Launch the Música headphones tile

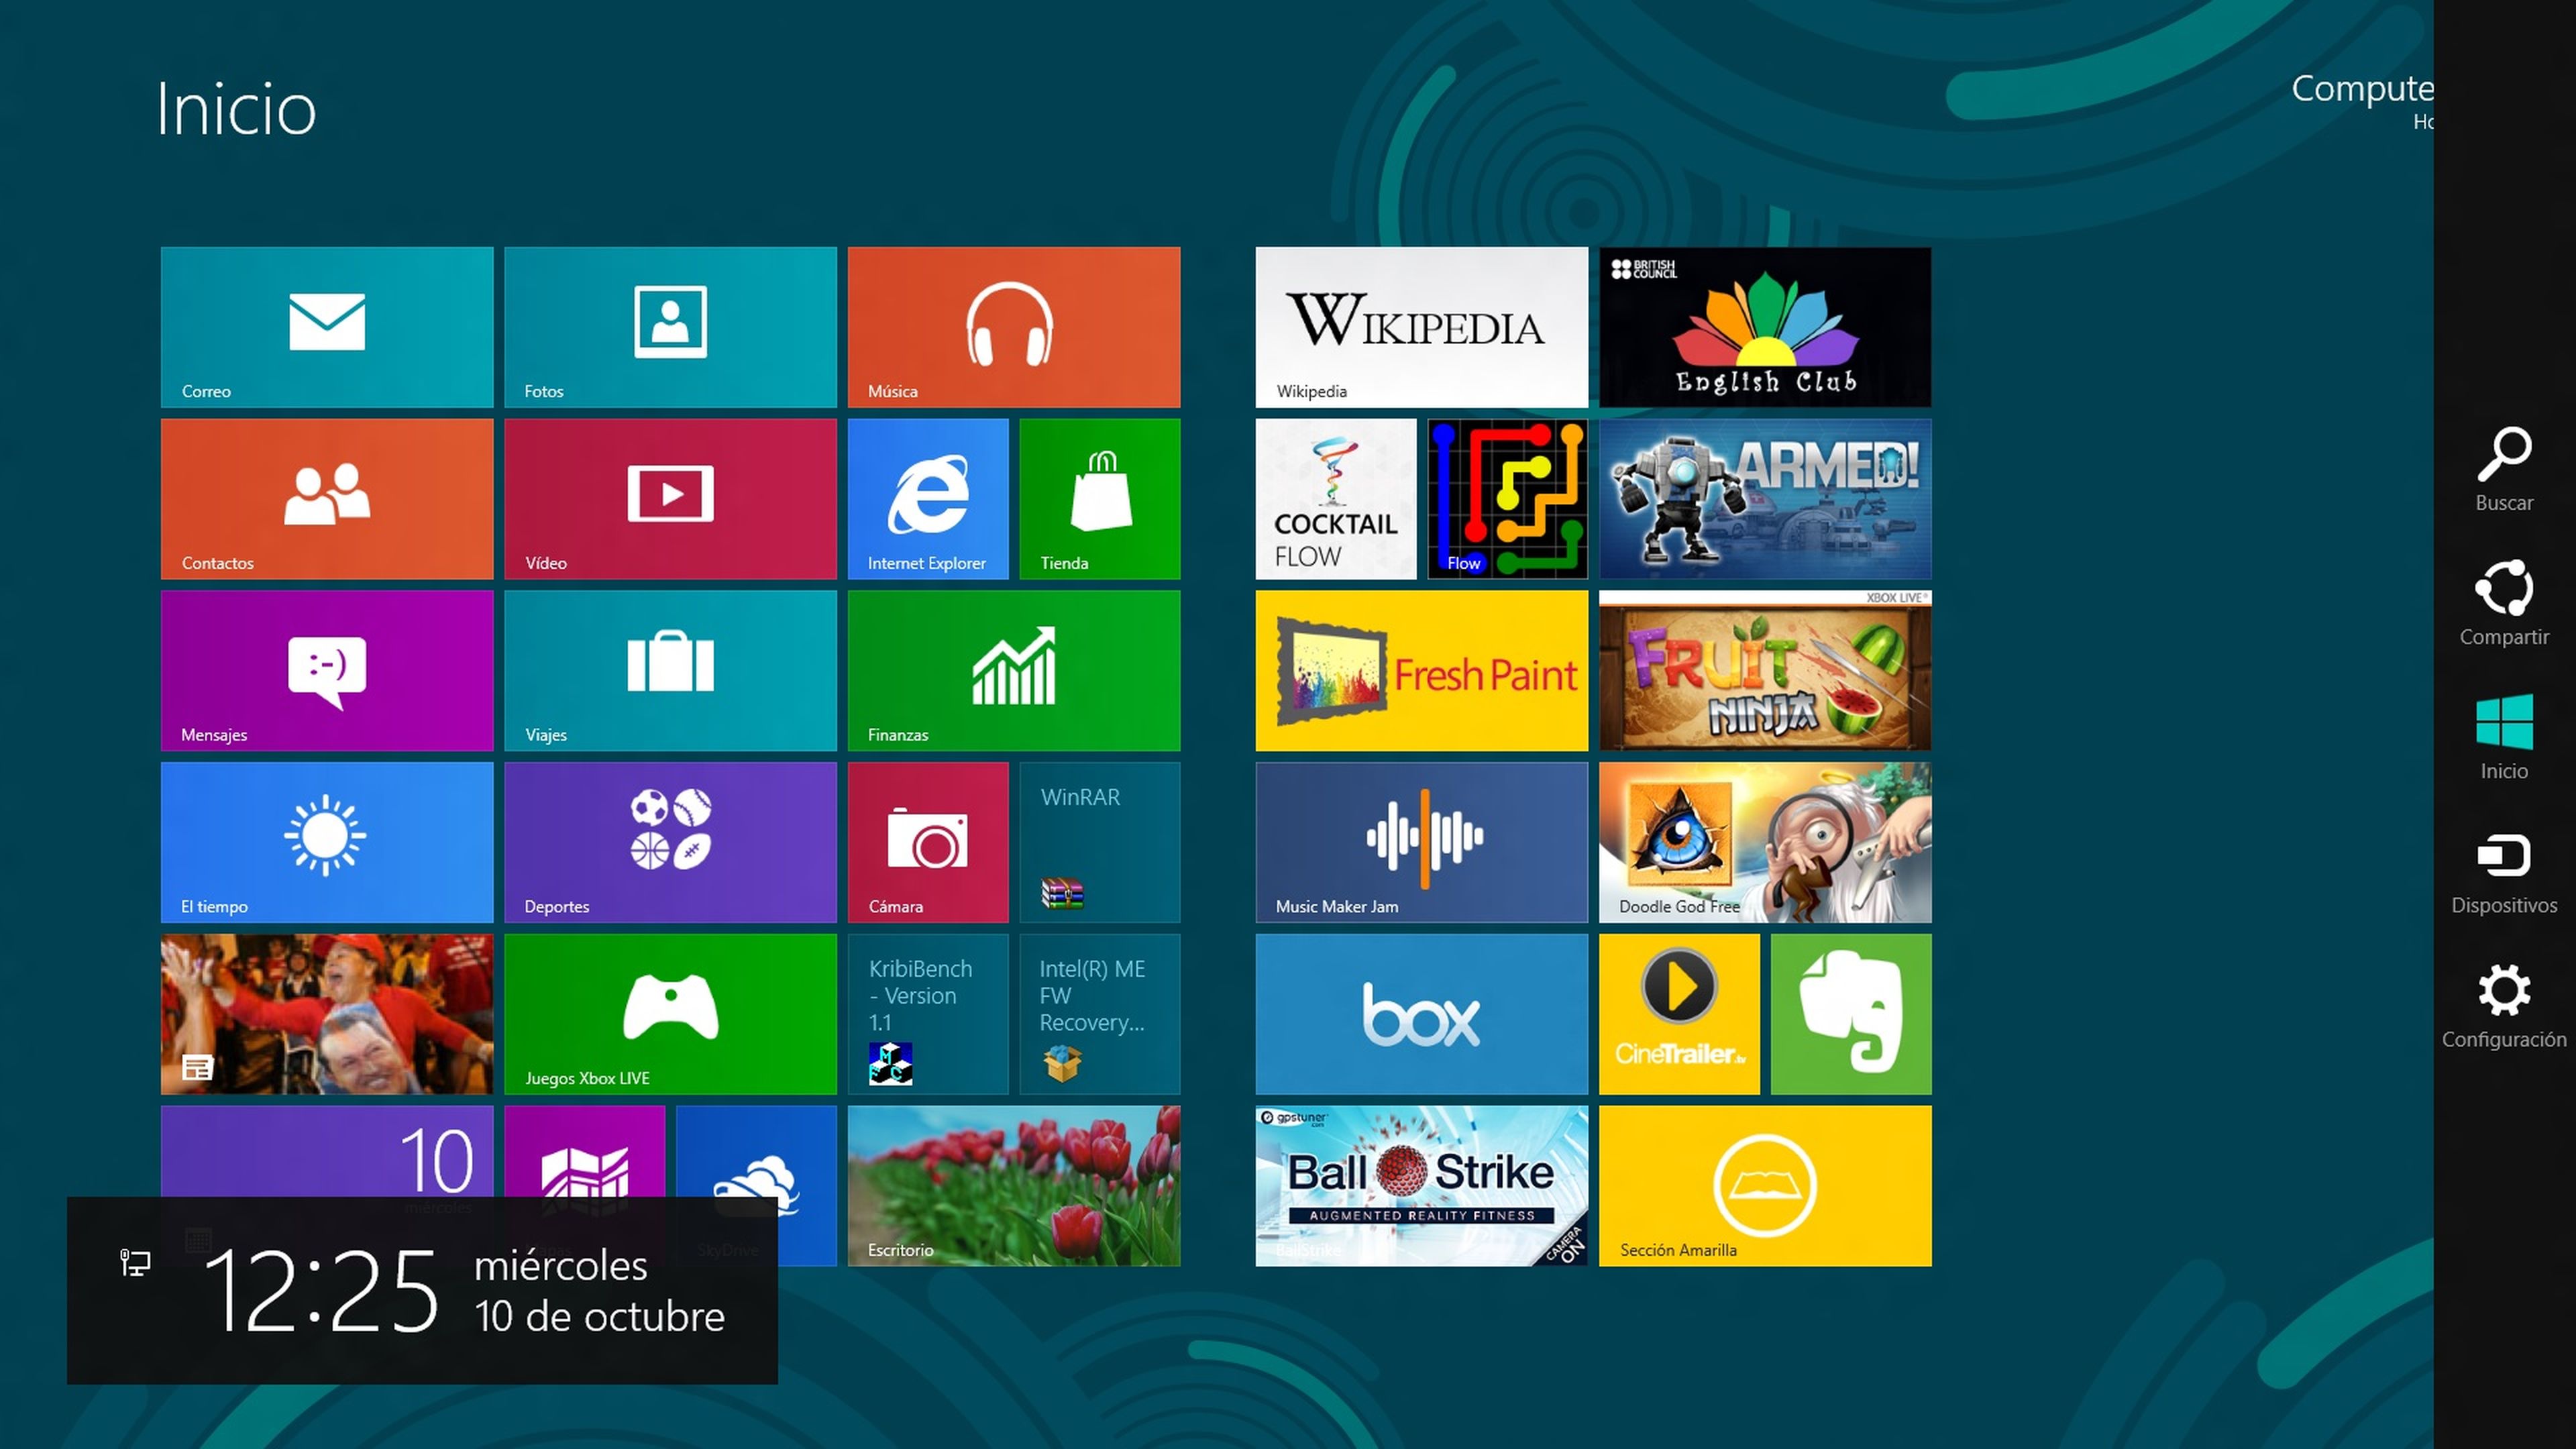click(1013, 326)
